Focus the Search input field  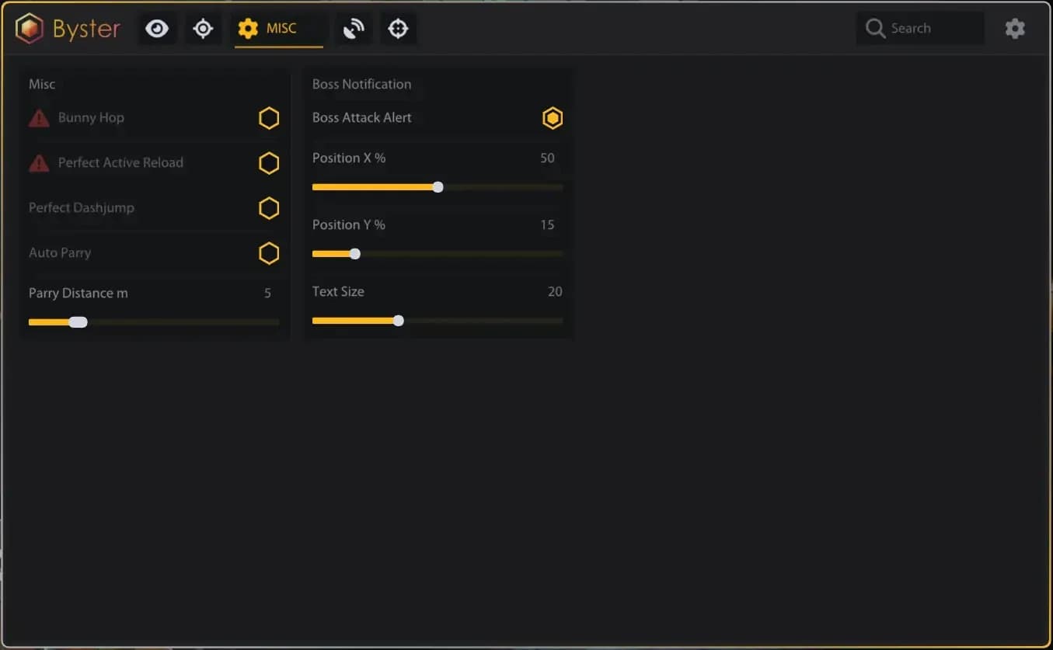click(920, 29)
